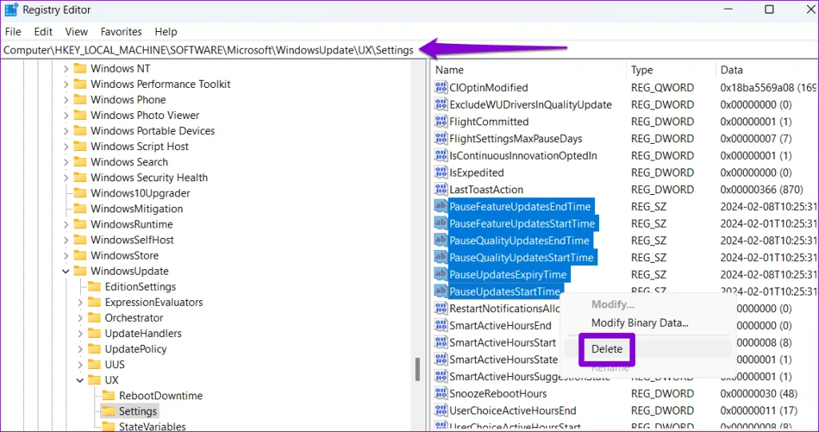Click the Registry Editor app icon in title bar
Viewport: 819px width, 432px height.
(10, 10)
